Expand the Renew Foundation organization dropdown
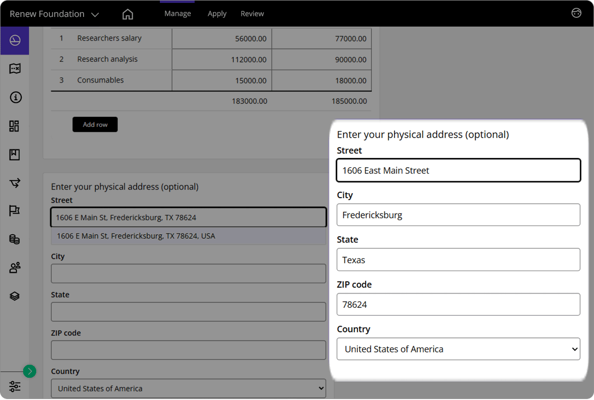This screenshot has height=400, width=594. tap(54, 14)
